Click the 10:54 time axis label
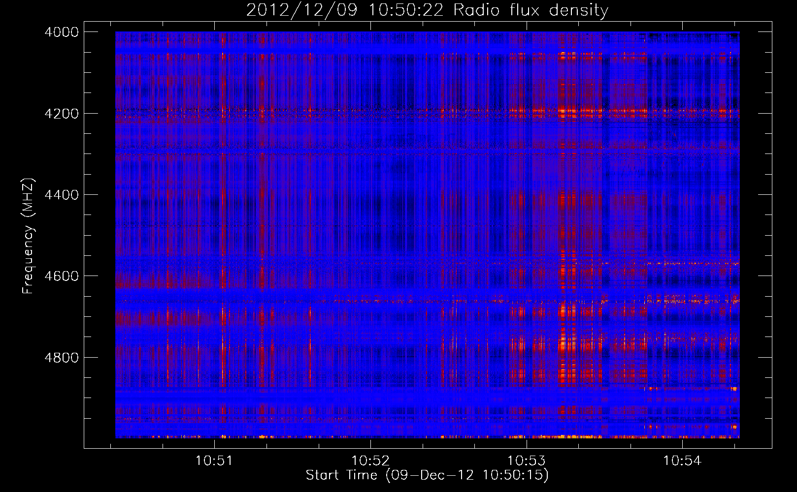The height and width of the screenshot is (492, 797). tap(682, 461)
